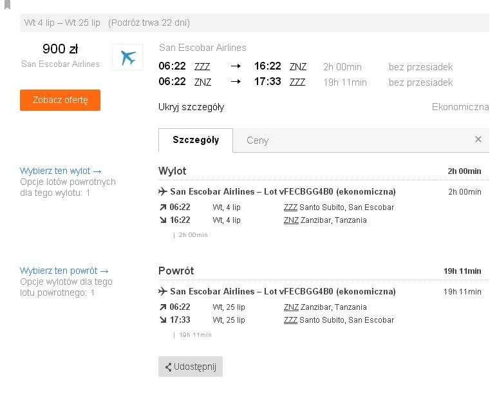This screenshot has height=402, width=497.
Task: Click plane icon beside Wylot flight header
Action: [163, 191]
